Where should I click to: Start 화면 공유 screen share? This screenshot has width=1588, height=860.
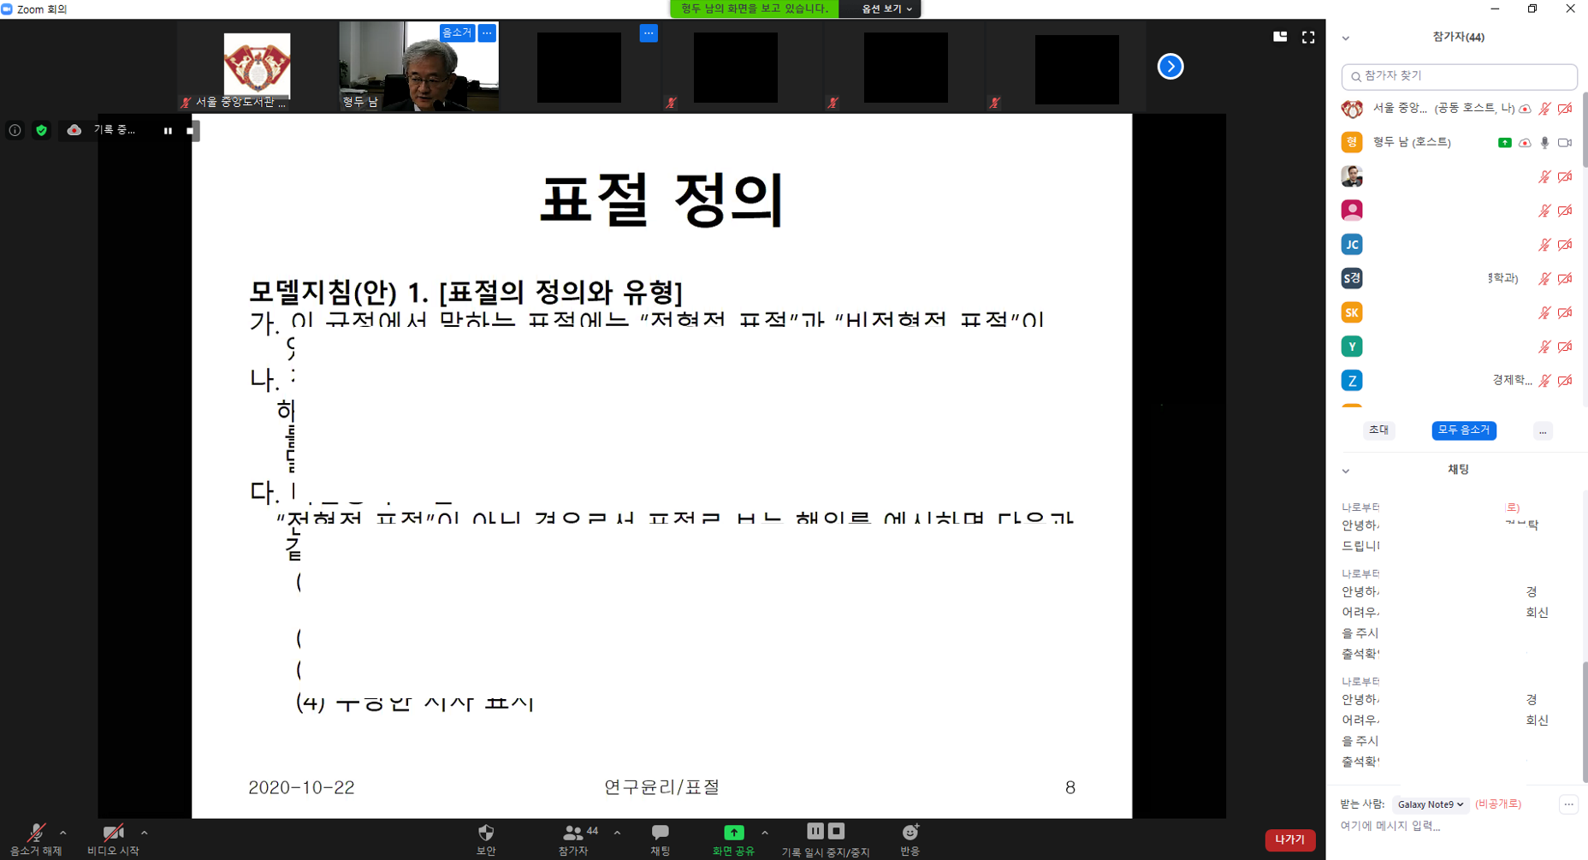[x=734, y=839]
